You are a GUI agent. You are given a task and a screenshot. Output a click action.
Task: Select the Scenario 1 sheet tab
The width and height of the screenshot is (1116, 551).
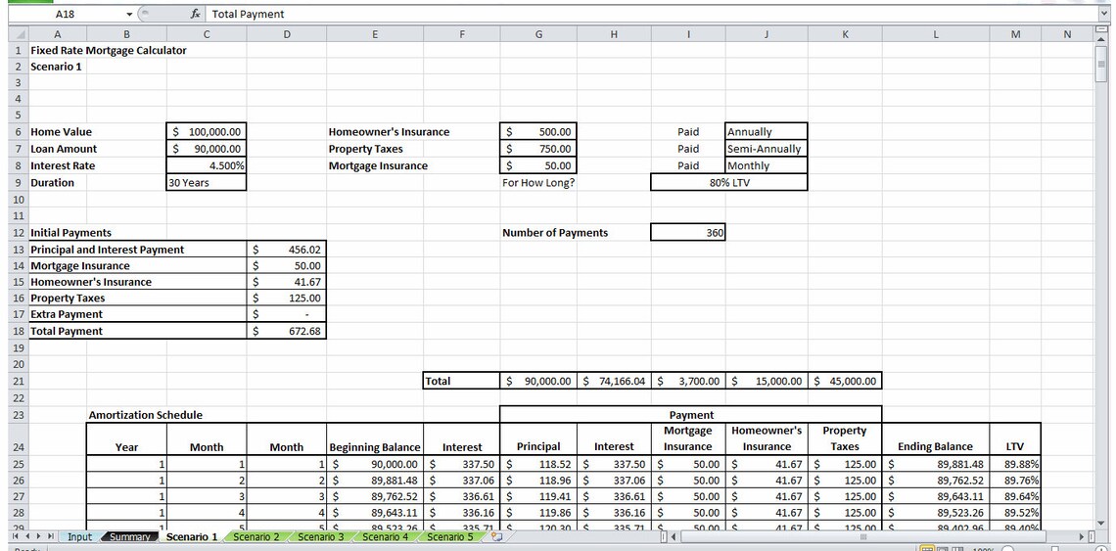(x=192, y=536)
